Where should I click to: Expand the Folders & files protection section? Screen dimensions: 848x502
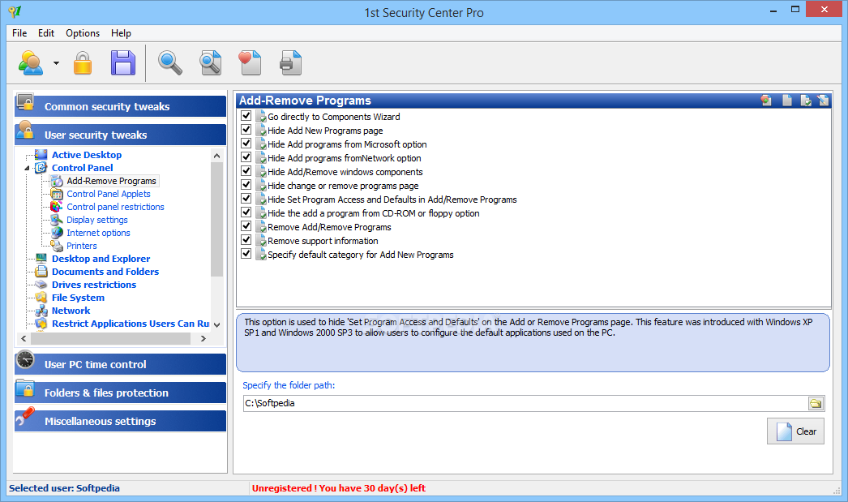coord(120,393)
